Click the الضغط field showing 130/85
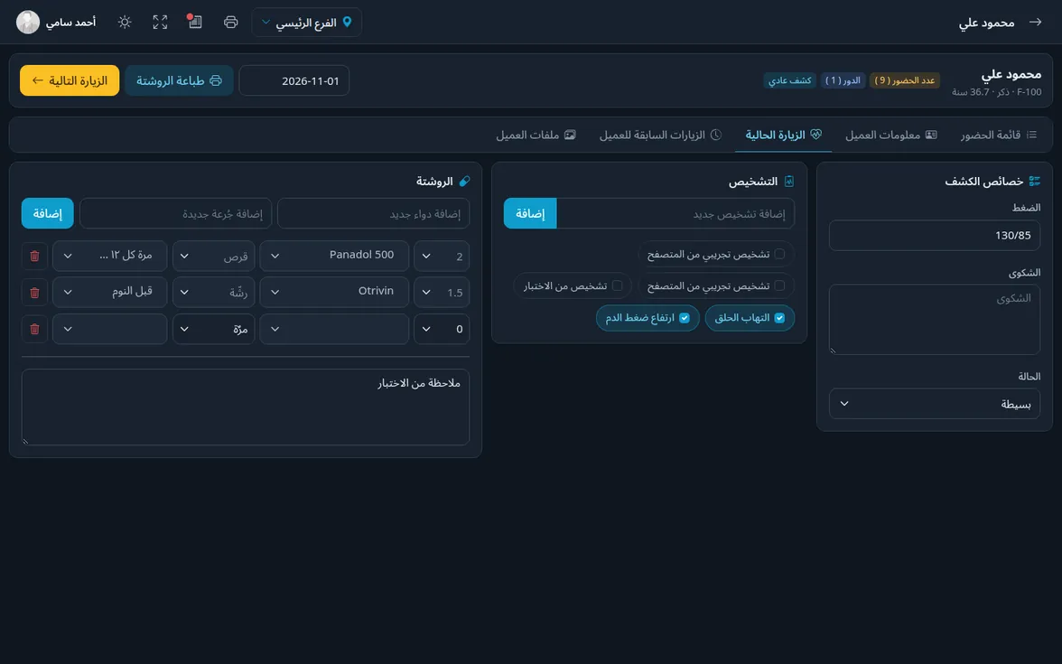Viewport: 1062px width, 664px height. coord(935,235)
